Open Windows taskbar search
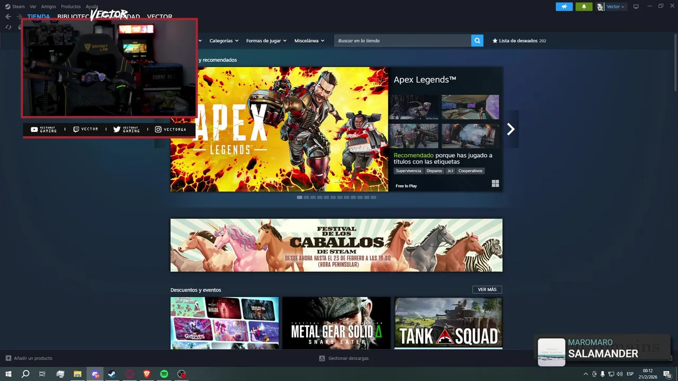 pos(25,374)
